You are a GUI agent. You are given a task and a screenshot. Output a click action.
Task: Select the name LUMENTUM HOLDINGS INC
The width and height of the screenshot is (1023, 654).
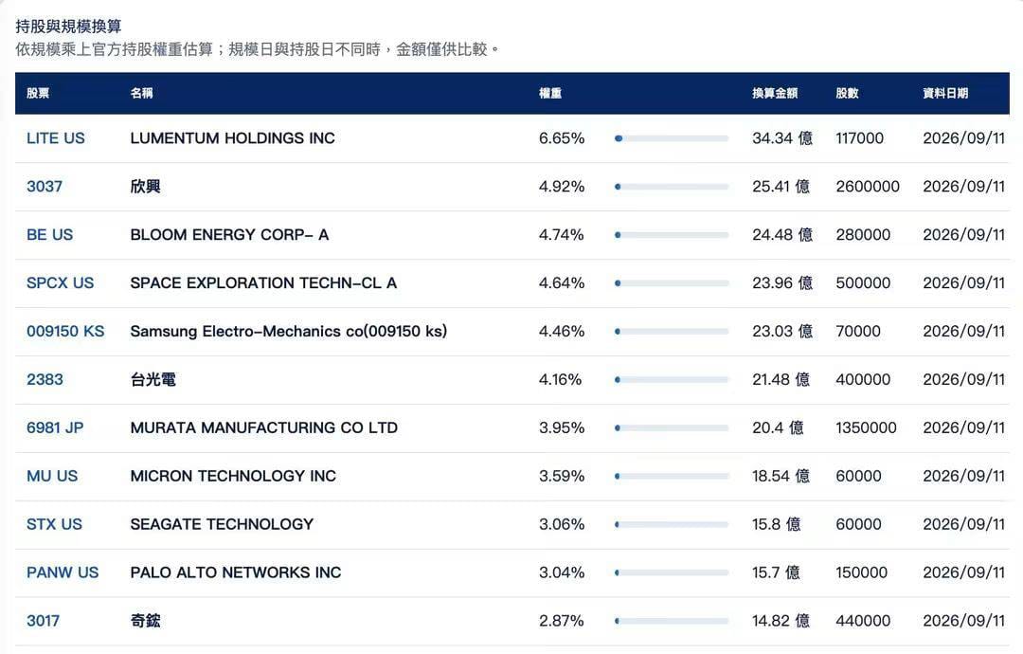point(232,138)
